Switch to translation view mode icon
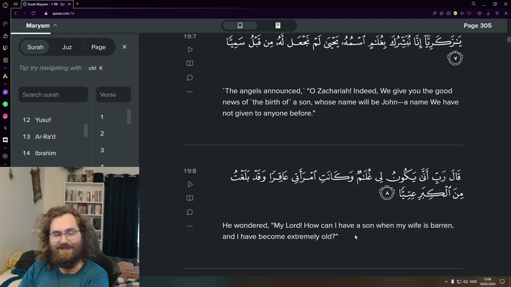This screenshot has width=511, height=287. [x=240, y=26]
